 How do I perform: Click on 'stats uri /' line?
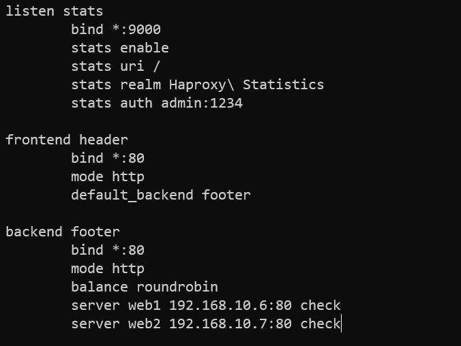click(x=115, y=66)
